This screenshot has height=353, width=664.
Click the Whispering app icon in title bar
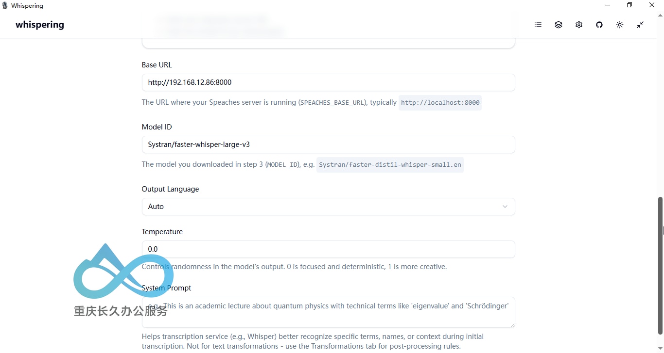point(5,5)
